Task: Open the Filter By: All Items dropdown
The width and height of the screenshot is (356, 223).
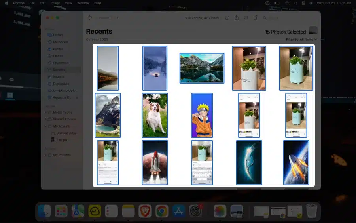Action: pos(301,40)
